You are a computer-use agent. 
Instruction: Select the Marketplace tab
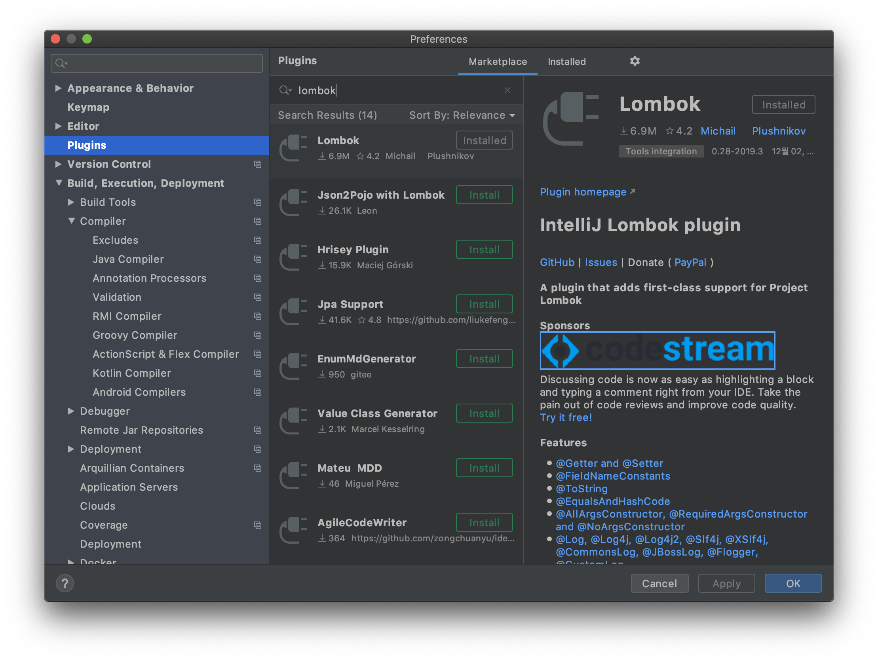(x=497, y=62)
